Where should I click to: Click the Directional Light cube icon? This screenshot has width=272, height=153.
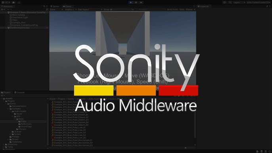[11, 17]
